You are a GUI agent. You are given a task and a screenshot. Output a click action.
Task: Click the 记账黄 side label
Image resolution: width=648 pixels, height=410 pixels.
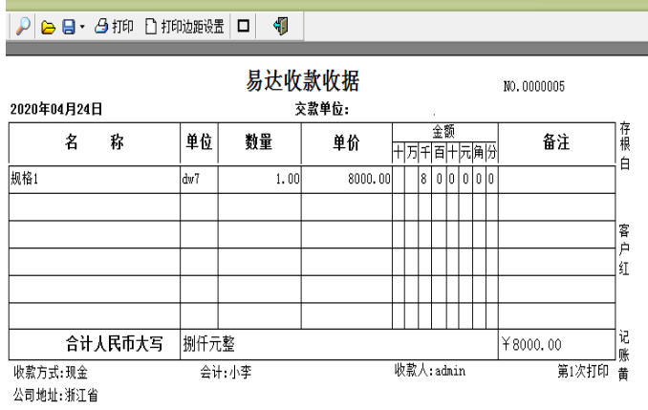click(623, 356)
